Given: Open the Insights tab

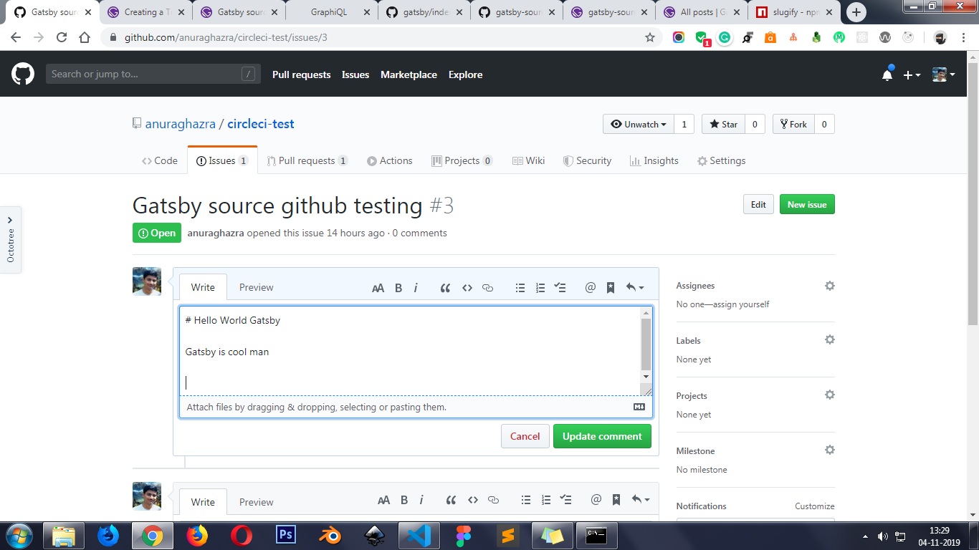Looking at the screenshot, I should tap(654, 160).
